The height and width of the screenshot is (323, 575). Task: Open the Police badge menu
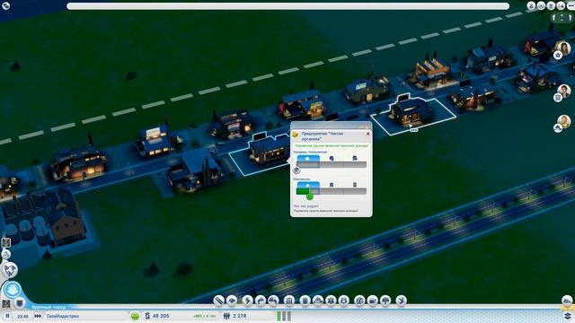(344, 301)
